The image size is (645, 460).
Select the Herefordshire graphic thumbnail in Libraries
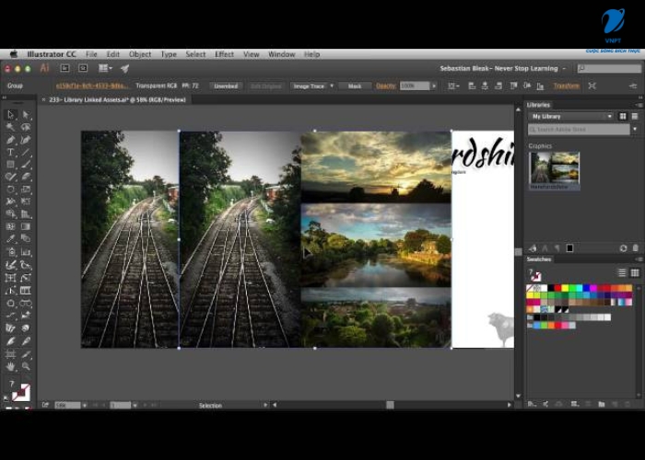pos(554,171)
